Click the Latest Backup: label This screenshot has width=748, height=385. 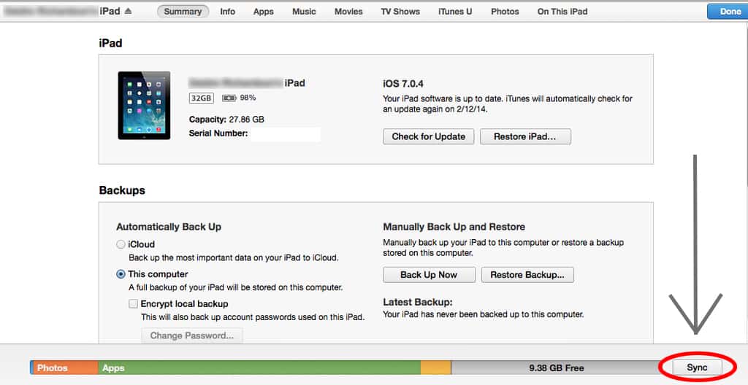tap(417, 302)
